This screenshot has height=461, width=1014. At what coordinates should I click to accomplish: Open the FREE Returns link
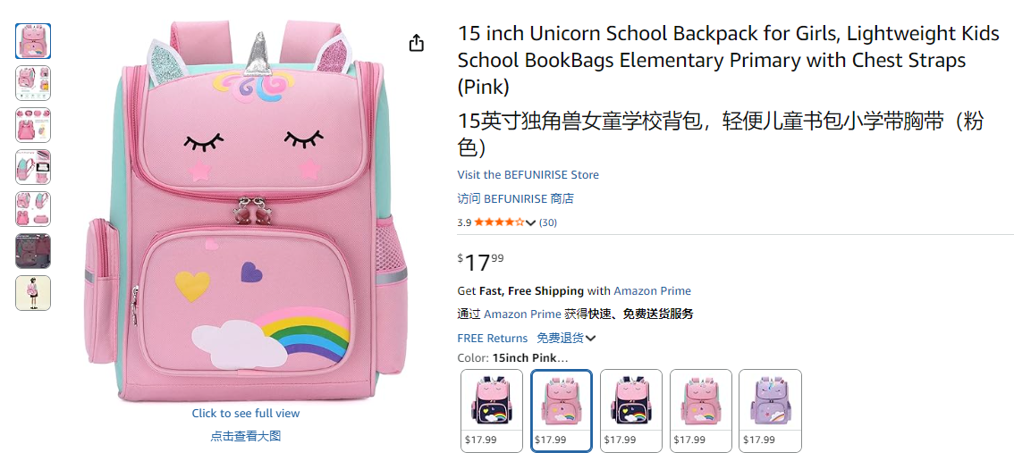pyautogui.click(x=492, y=339)
